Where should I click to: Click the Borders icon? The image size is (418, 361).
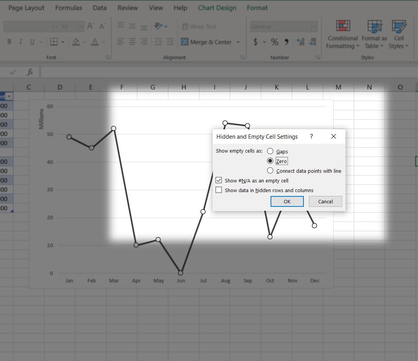54,42
